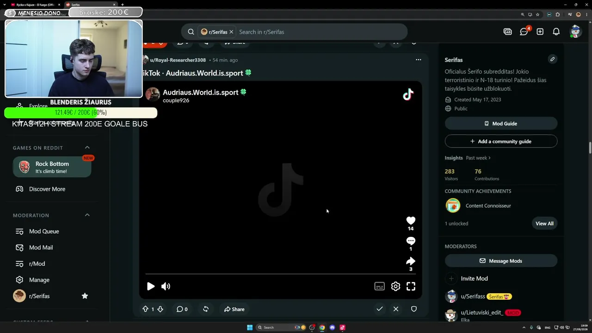Open the Mod Guide button
The image size is (592, 333).
[501, 123]
